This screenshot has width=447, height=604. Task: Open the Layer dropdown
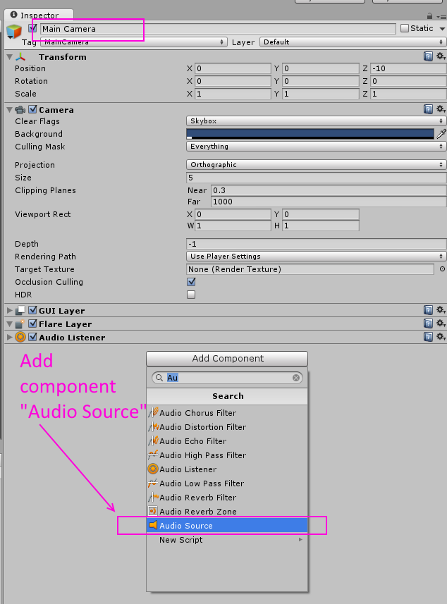click(353, 42)
